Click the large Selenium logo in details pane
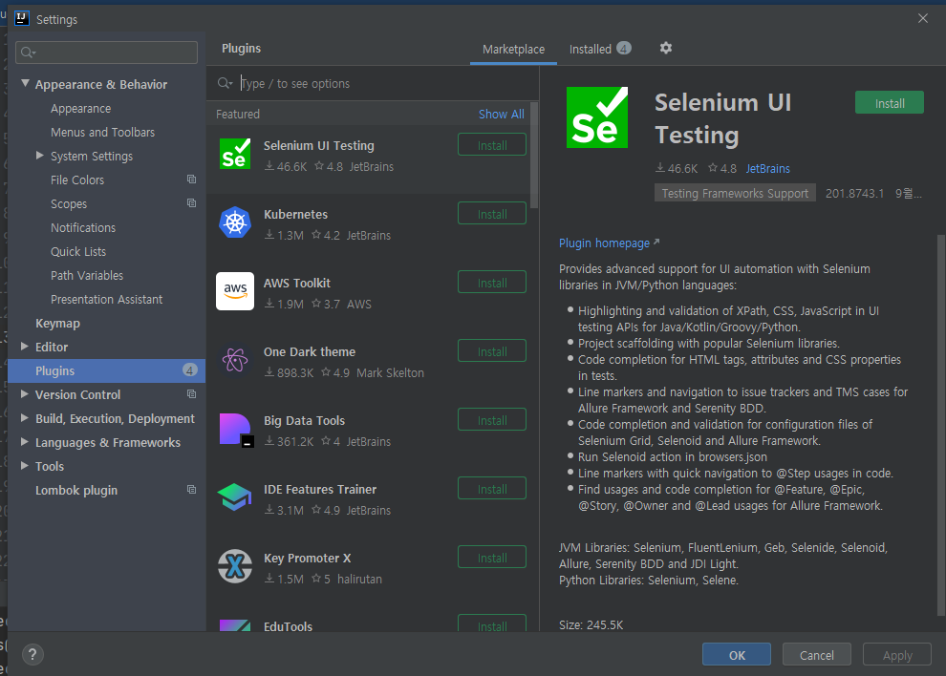The image size is (946, 676). [596, 117]
